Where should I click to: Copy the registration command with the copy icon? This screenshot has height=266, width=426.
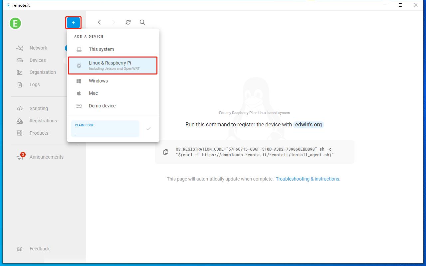click(166, 152)
